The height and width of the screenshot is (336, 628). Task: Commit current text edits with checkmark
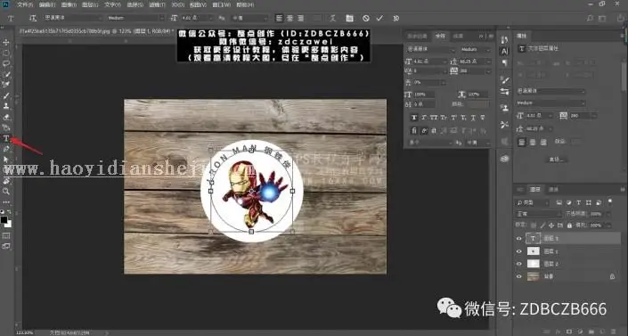(379, 18)
